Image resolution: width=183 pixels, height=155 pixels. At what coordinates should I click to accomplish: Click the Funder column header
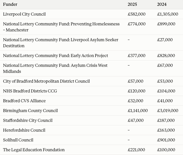point(10,5)
